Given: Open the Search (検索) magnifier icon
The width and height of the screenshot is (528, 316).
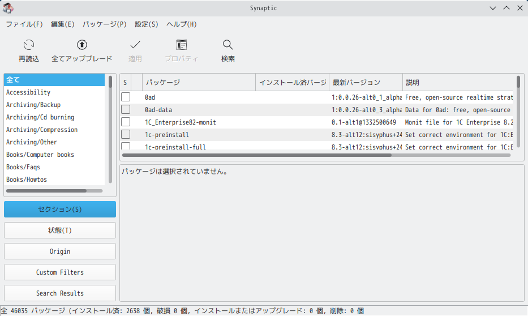Looking at the screenshot, I should (227, 45).
